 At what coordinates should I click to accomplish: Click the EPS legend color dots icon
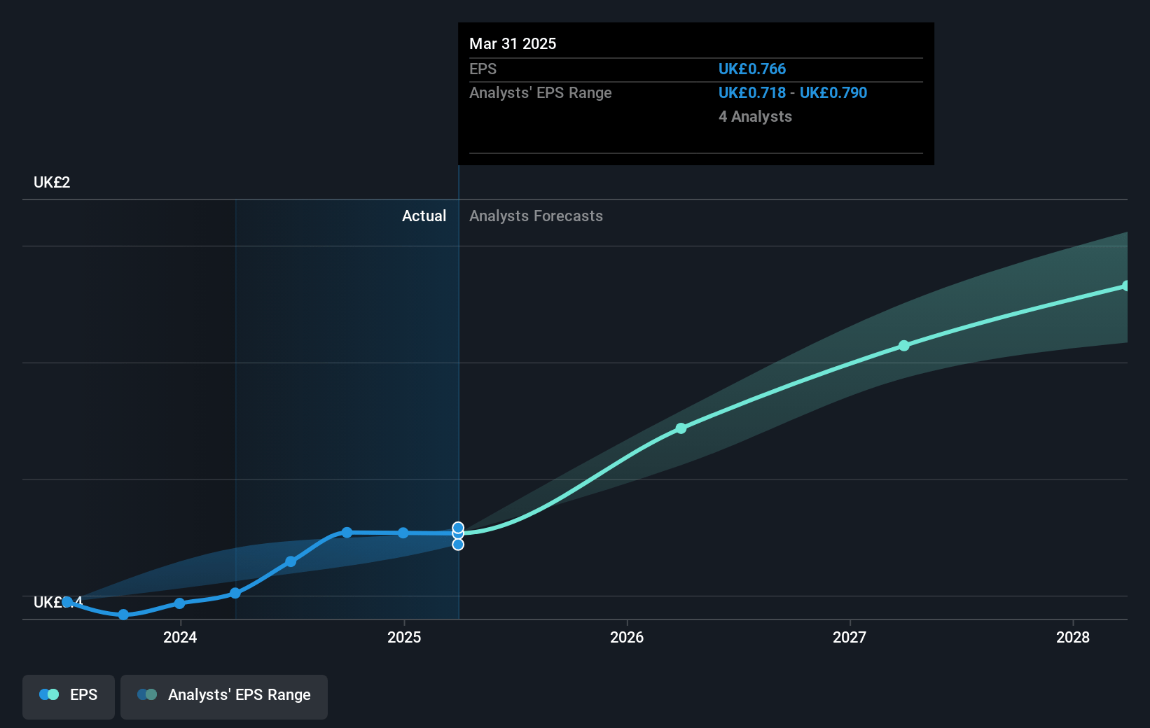click(x=49, y=695)
